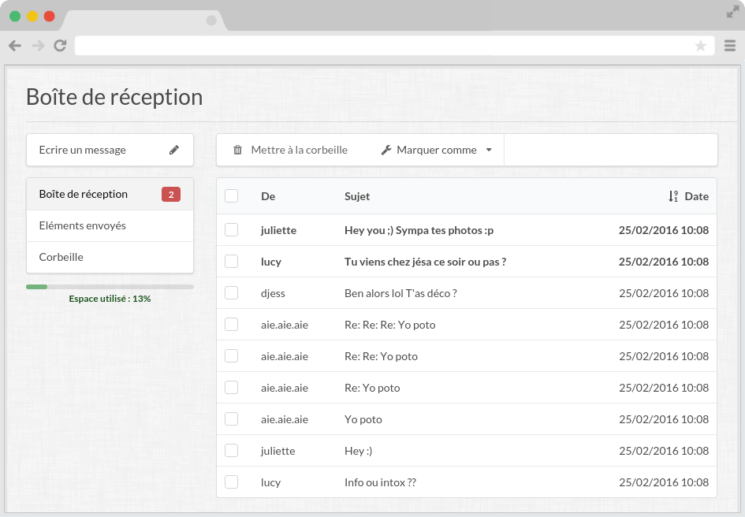This screenshot has width=745, height=517.
Task: Reload the page with the refresh icon
Action: pyautogui.click(x=60, y=46)
